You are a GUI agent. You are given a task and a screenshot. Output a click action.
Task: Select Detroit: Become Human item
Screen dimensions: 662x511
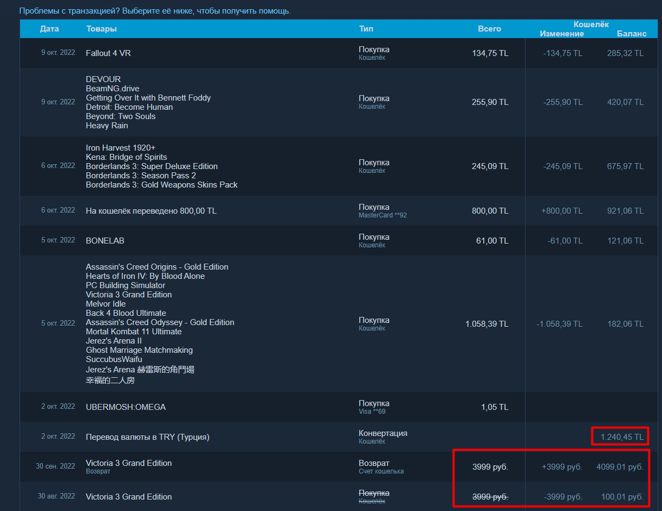129,107
